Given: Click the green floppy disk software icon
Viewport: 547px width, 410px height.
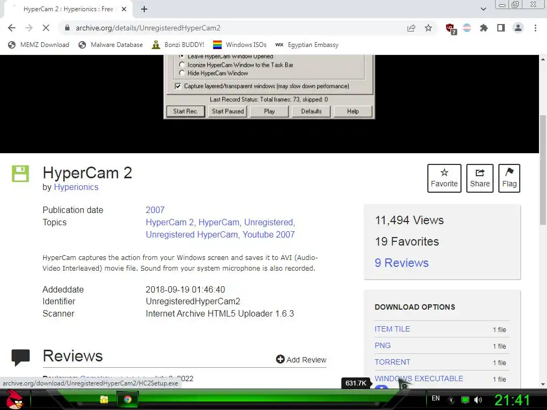Looking at the screenshot, I should point(20,174).
